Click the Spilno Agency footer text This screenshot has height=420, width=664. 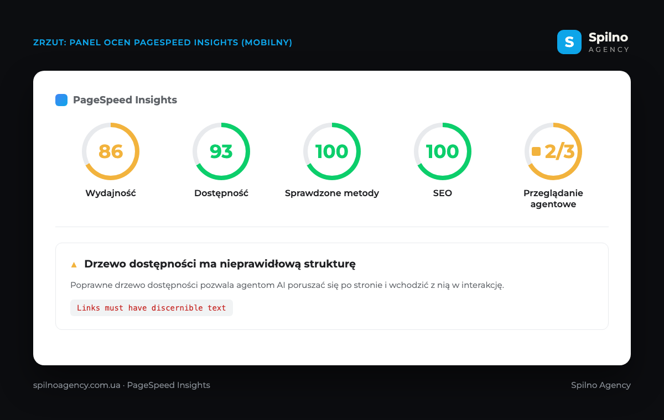pos(601,385)
